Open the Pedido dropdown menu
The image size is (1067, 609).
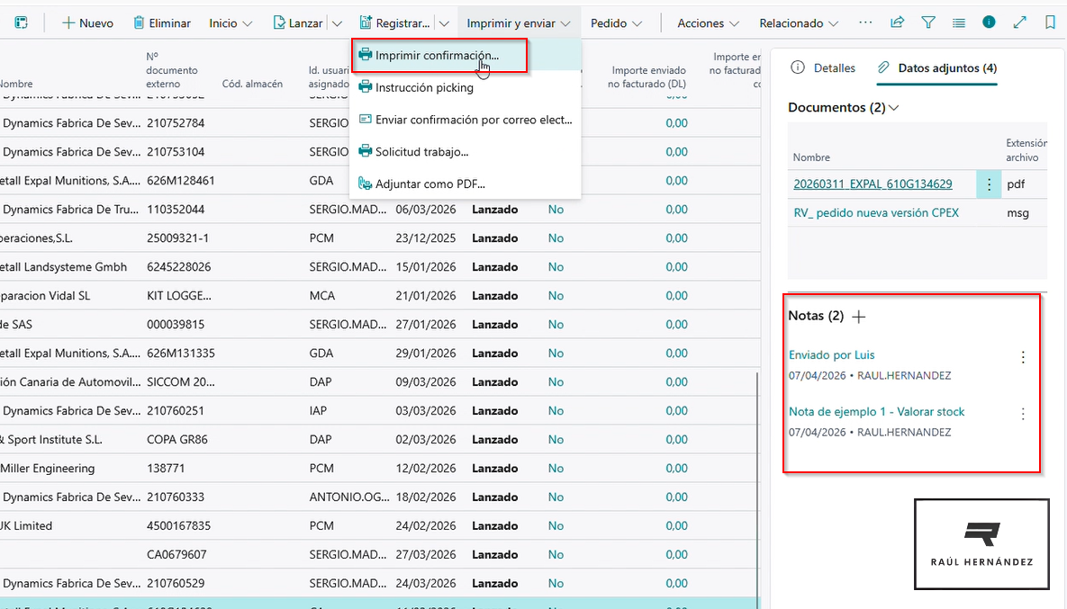click(616, 22)
